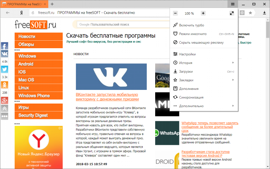Image resolution: width=270 pixels, height=169 pixels.
Task: Select the 'ПРОГРАММЫ на freeSOFT' tab
Action: point(24,4)
